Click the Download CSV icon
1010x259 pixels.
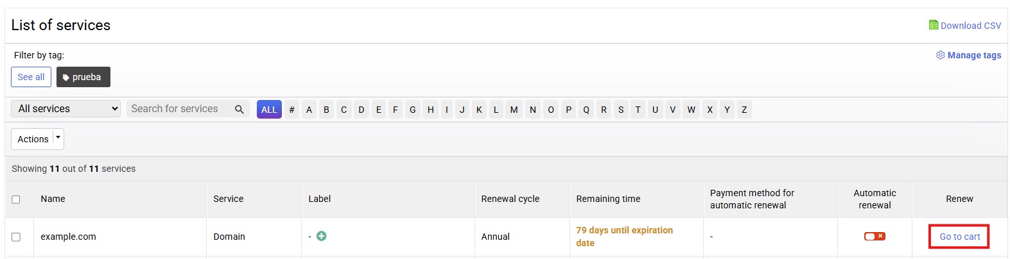point(934,25)
